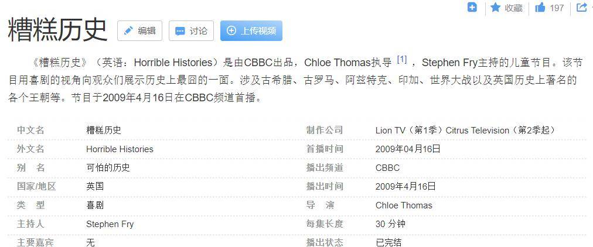
Task: Click the 每集长度 label
Action: click(x=325, y=224)
